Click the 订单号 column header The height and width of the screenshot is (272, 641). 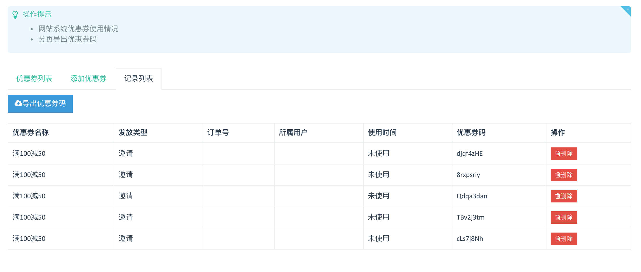coord(218,133)
